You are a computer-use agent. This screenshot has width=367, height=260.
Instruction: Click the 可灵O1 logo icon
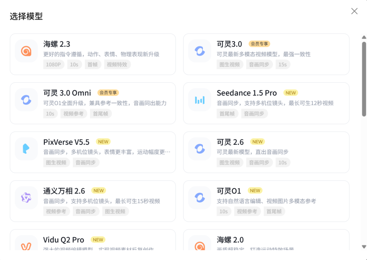pyautogui.click(x=199, y=198)
